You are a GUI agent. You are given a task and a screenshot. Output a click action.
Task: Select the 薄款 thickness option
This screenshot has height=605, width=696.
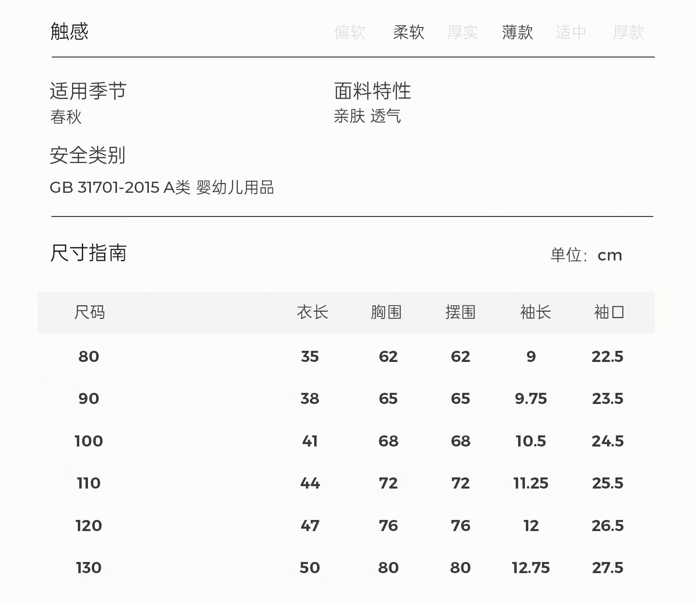pyautogui.click(x=517, y=32)
